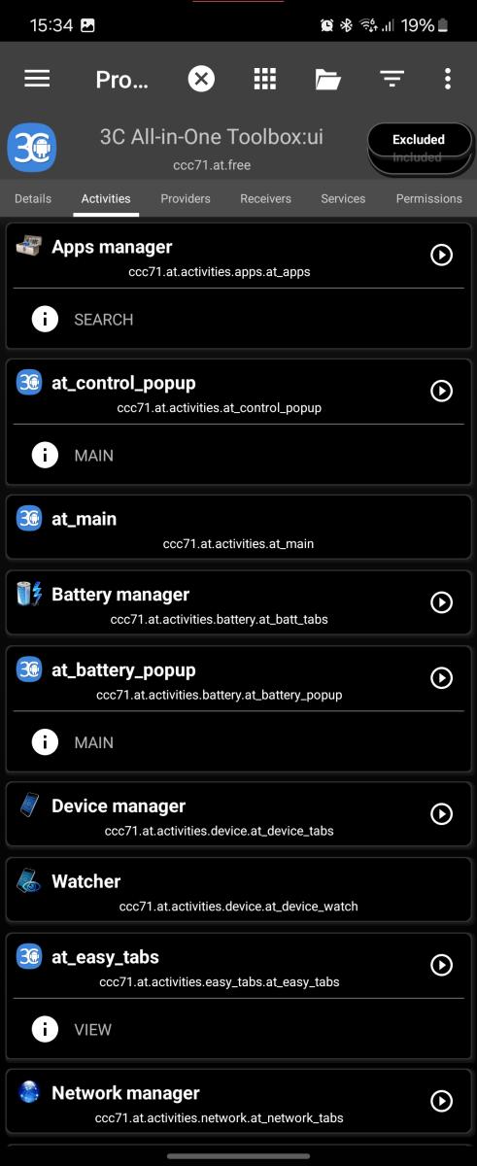
Task: Tap the open folder icon
Action: tap(328, 79)
